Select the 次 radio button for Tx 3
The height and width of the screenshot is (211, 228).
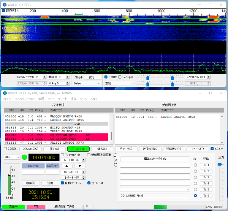[195, 177]
